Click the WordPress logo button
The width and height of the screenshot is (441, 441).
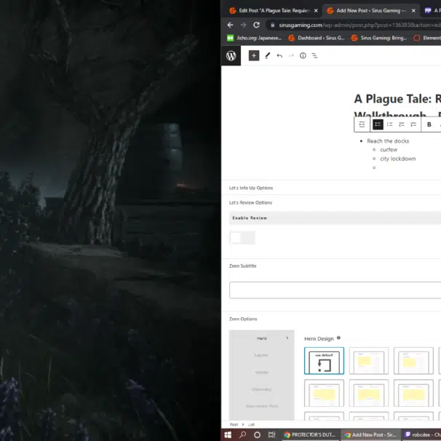pos(231,56)
